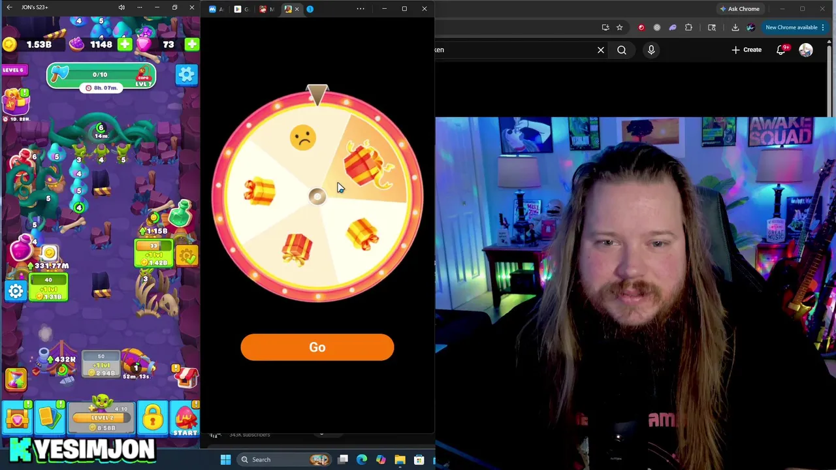Screen dimensions: 836x470
Task: Tap the green potion bottle on map
Action: 181,214
